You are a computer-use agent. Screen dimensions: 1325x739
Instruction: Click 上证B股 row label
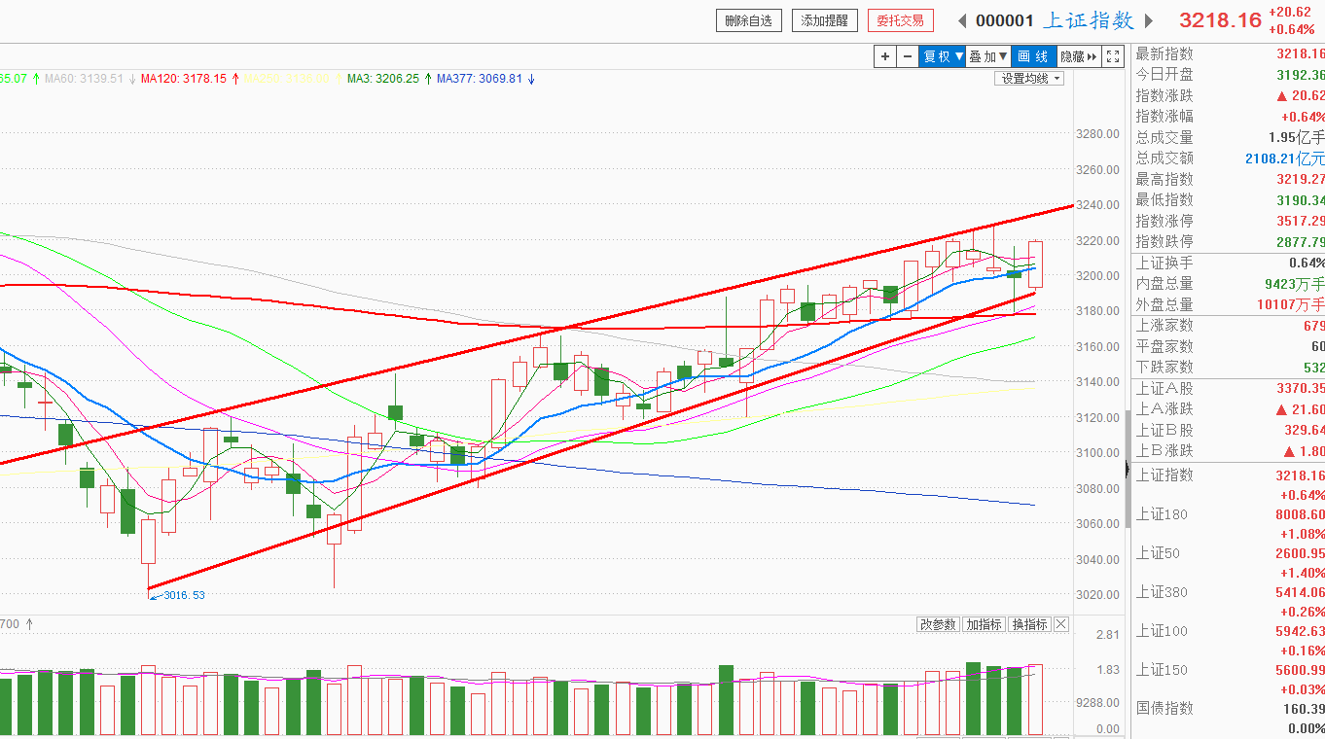tap(1164, 430)
